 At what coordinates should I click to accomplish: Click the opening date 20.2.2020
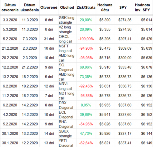pyautogui.click(x=10, y=58)
